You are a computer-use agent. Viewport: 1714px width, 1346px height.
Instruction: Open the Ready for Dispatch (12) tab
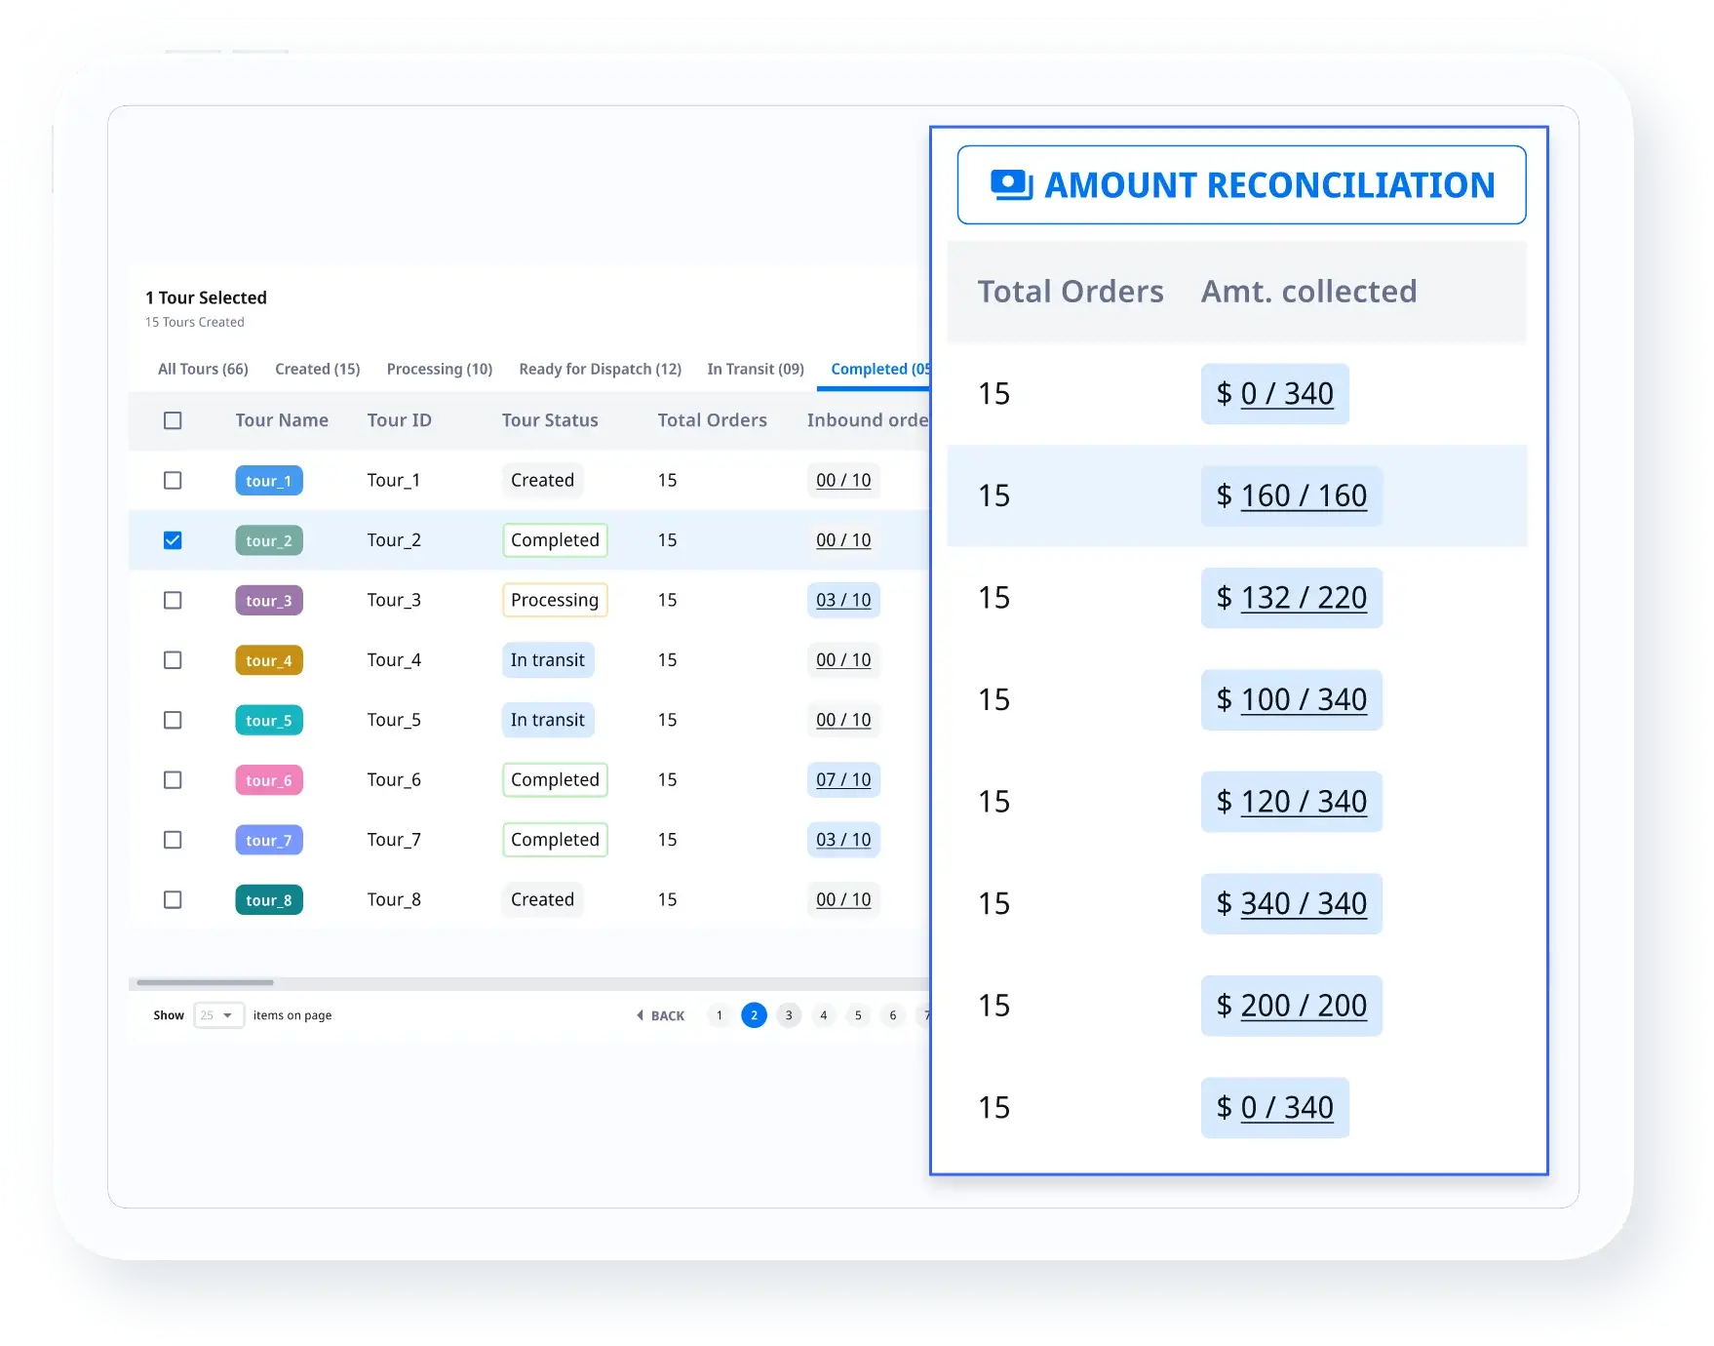tap(600, 369)
